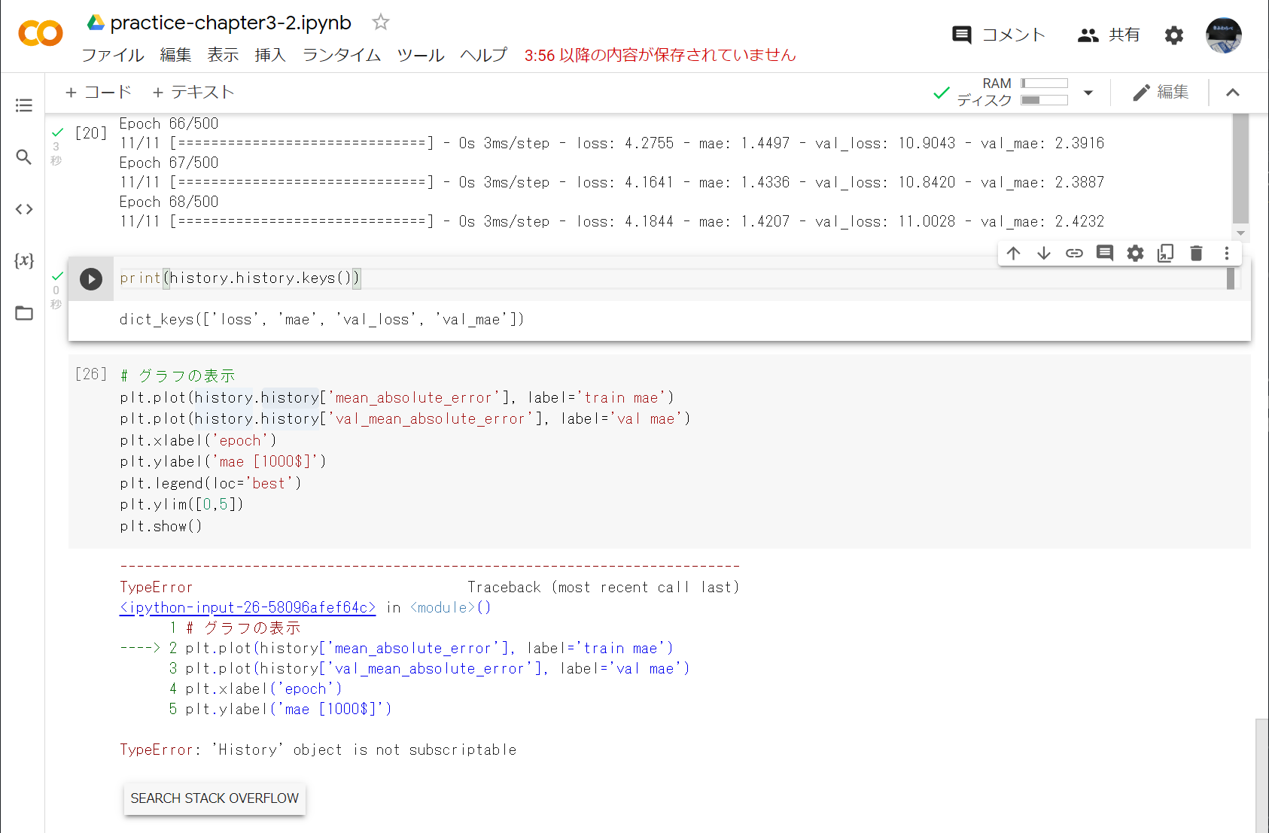
Task: Open the files folder panel
Action: [x=24, y=313]
